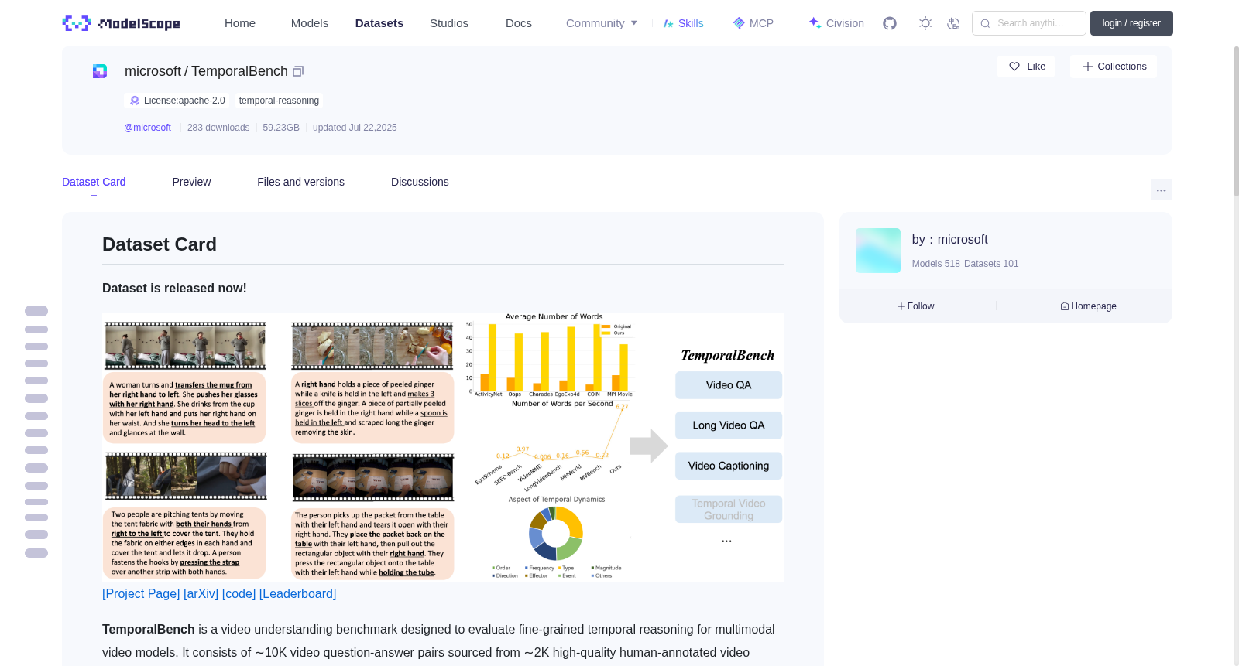
Task: Open Civision from the top bar
Action: [836, 23]
